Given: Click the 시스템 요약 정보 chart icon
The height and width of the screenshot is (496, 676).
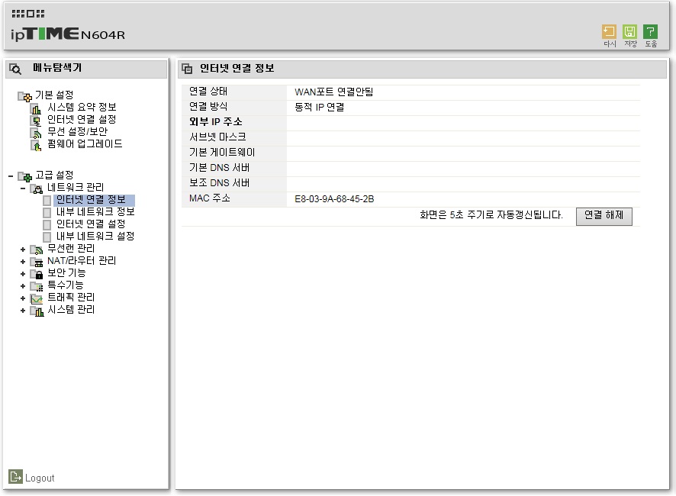Looking at the screenshot, I should click(x=37, y=108).
